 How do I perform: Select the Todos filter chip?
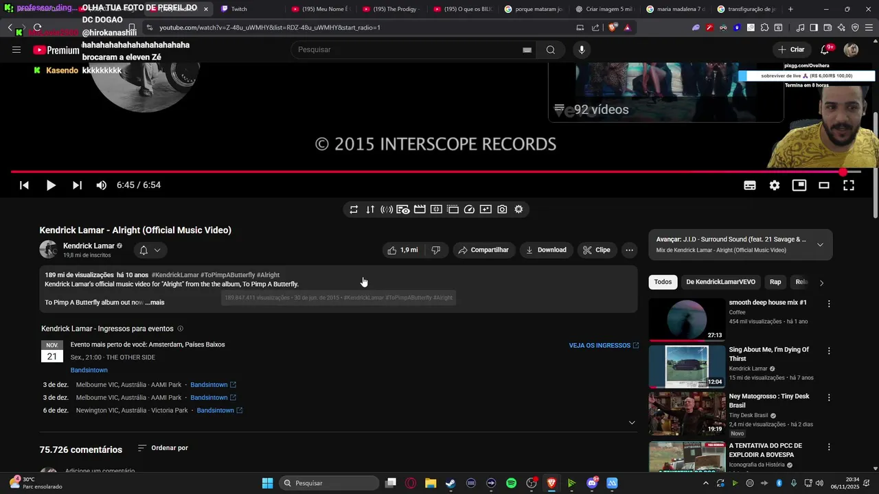(x=663, y=282)
